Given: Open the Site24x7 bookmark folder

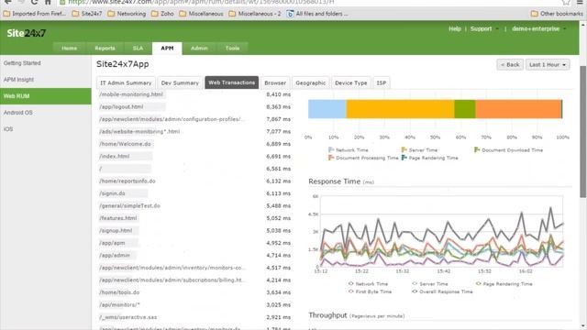Looking at the screenshot, I should [87, 14].
